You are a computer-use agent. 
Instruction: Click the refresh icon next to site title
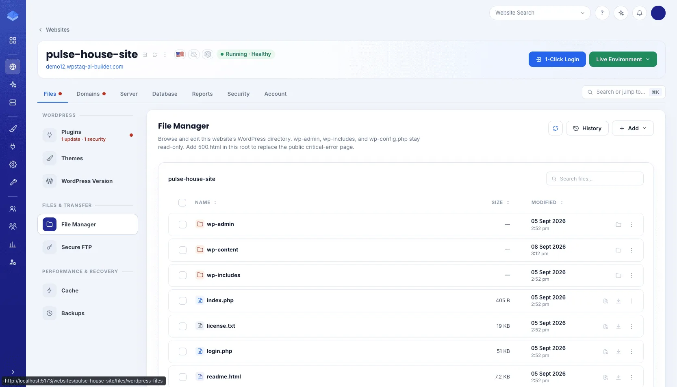pyautogui.click(x=155, y=55)
